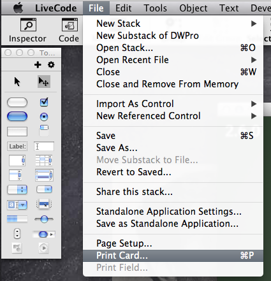
Task: Open the Tools palette gear settings
Action: pyautogui.click(x=51, y=64)
